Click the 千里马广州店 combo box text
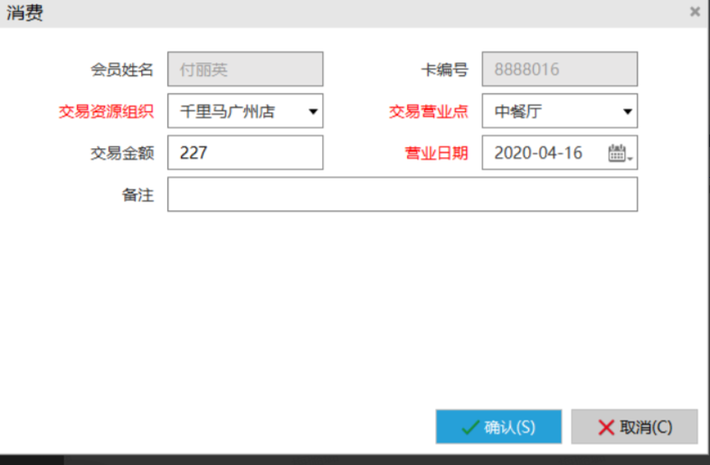Viewport: 710px width, 465px height. (228, 111)
